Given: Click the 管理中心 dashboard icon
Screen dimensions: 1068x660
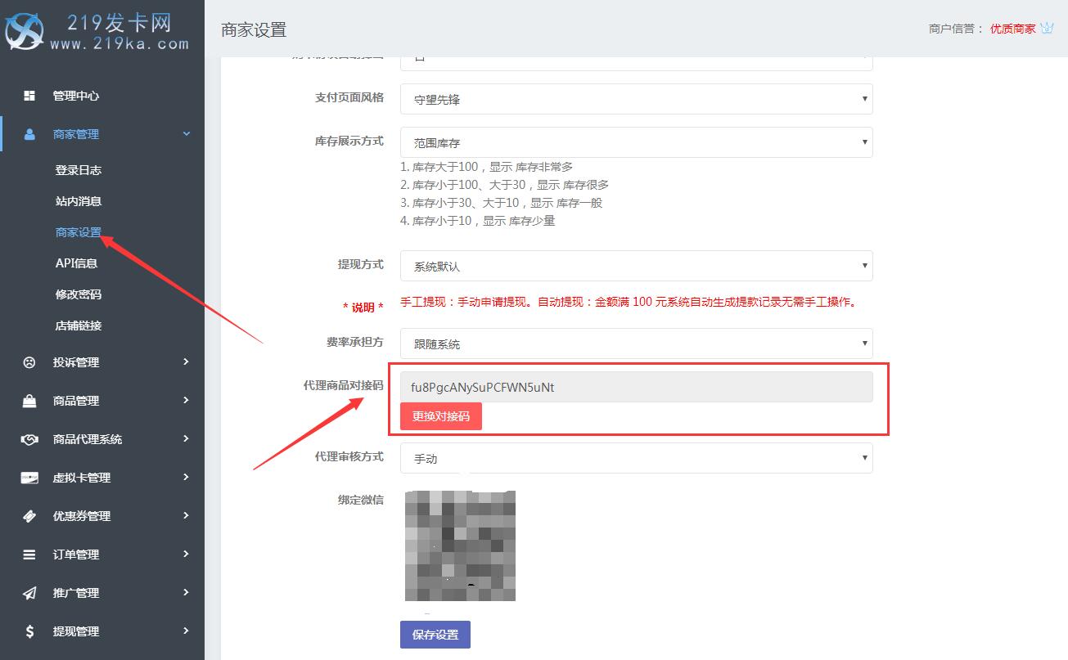Looking at the screenshot, I should 29,96.
